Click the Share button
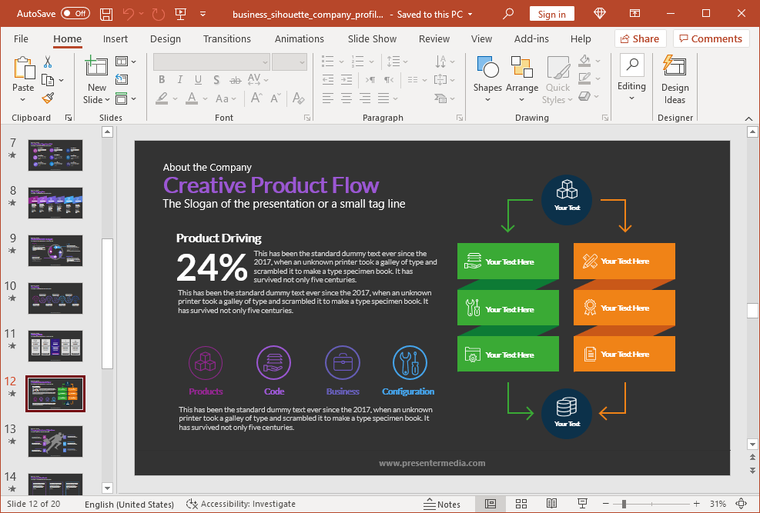 coord(639,38)
